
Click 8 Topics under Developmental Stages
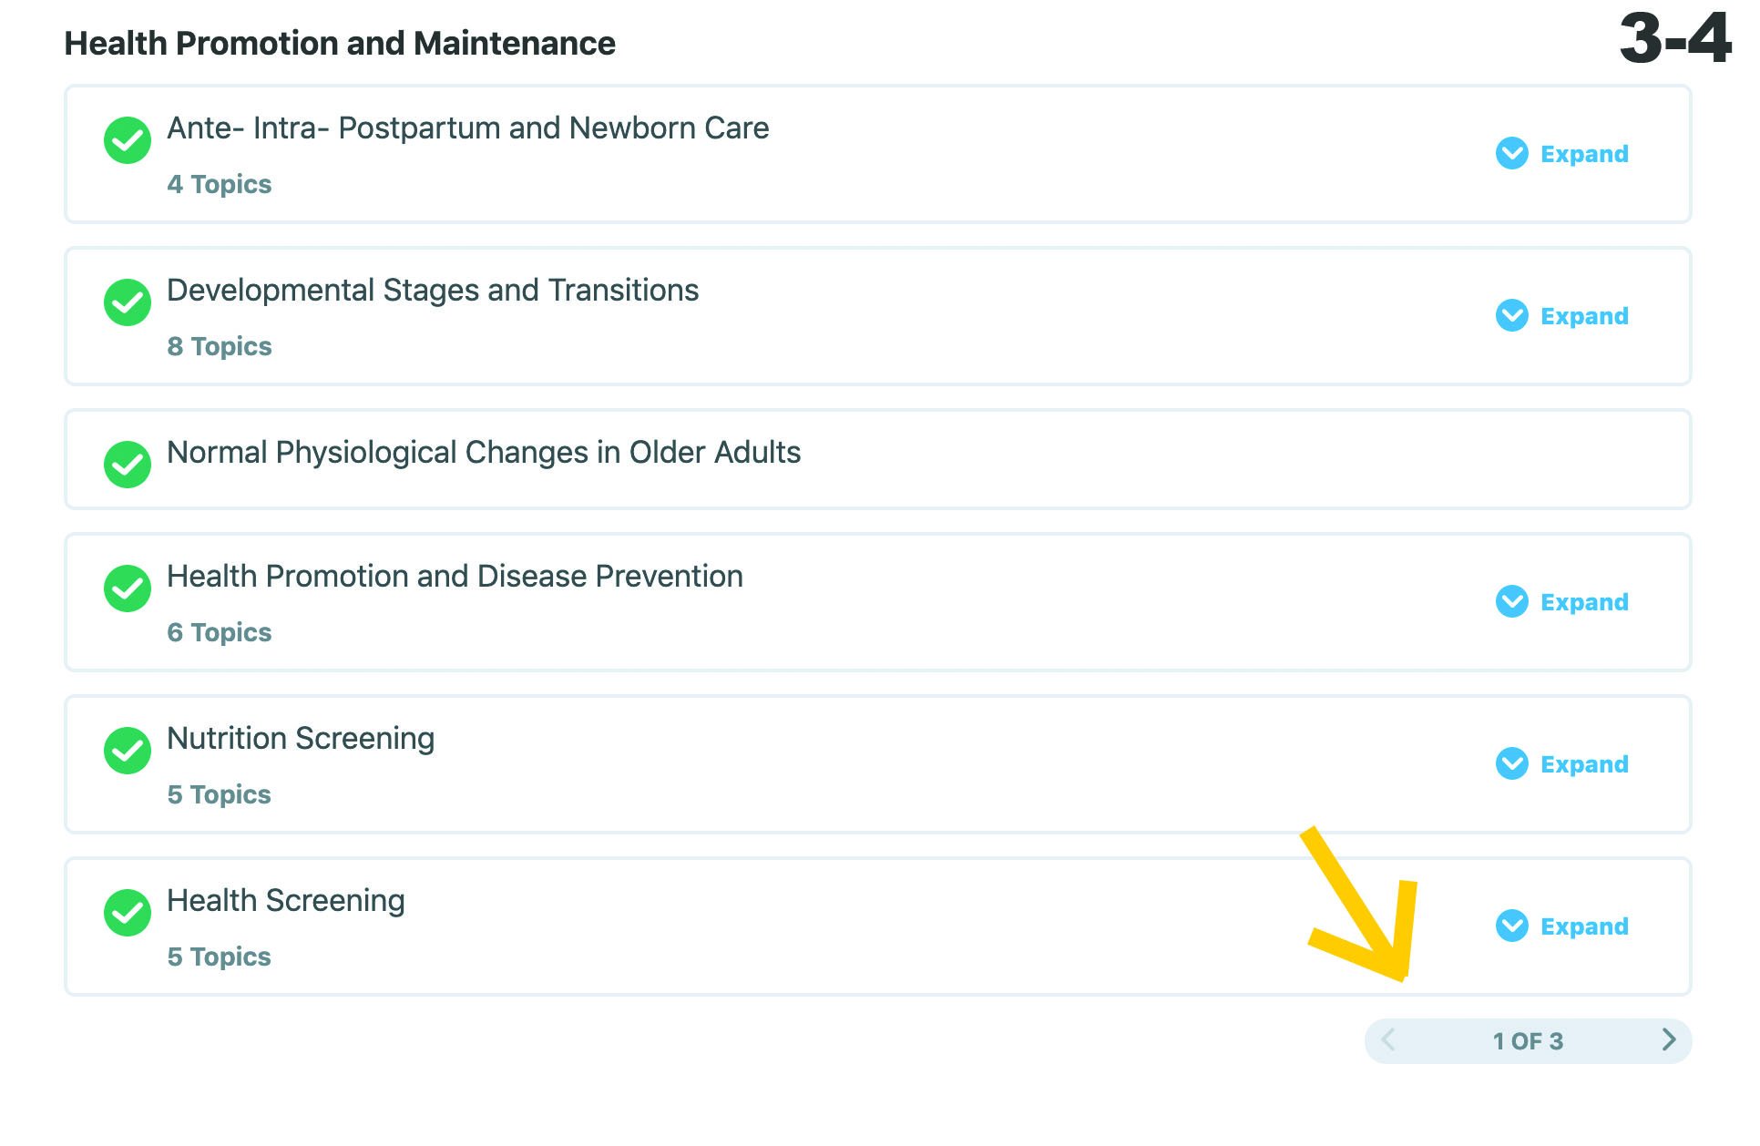click(220, 346)
